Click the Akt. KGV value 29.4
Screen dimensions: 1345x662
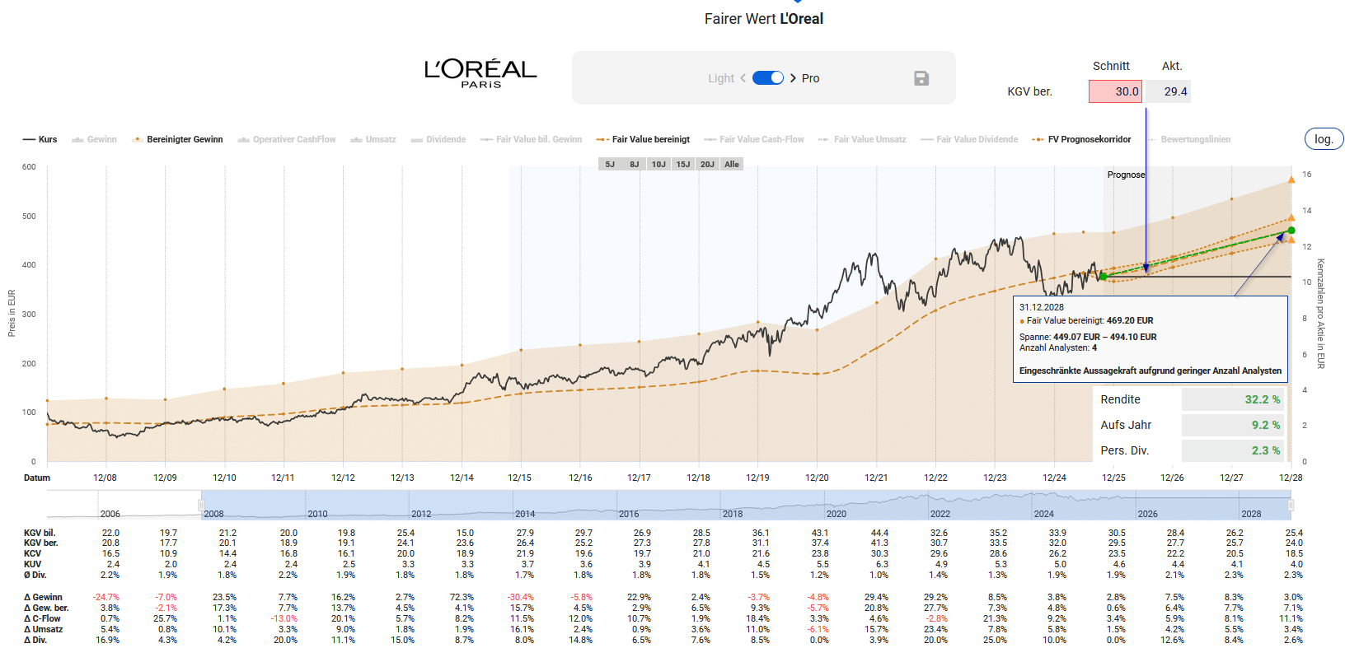tap(1168, 91)
